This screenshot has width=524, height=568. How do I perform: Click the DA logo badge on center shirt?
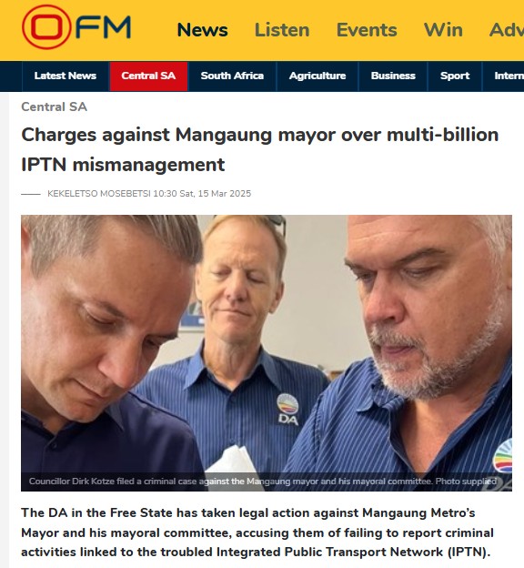coord(287,410)
